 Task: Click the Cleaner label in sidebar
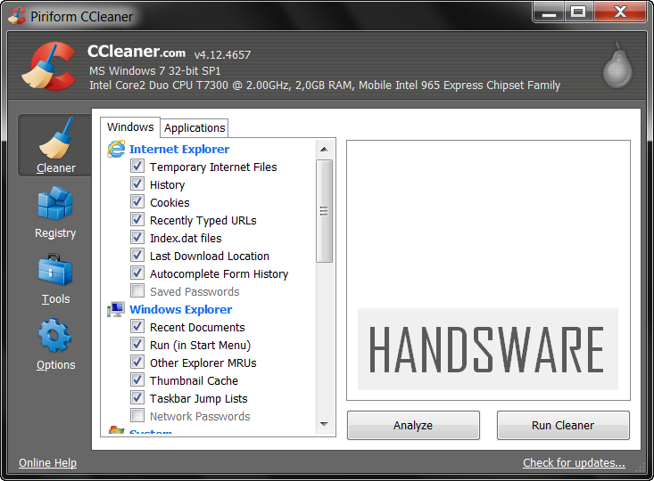point(56,168)
